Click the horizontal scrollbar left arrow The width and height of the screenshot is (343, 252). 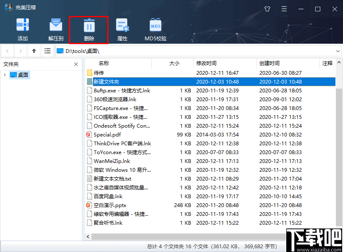88,236
